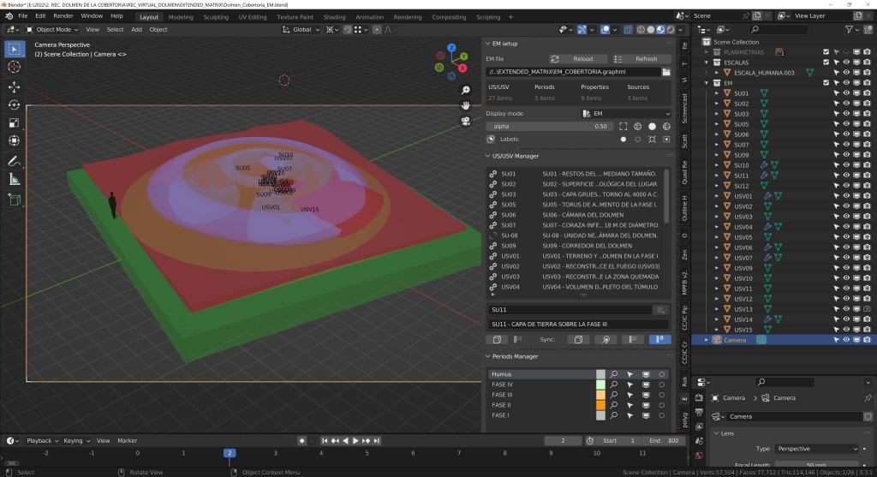Toggle camera view gizmo icon
877x477 pixels.
coord(466,121)
